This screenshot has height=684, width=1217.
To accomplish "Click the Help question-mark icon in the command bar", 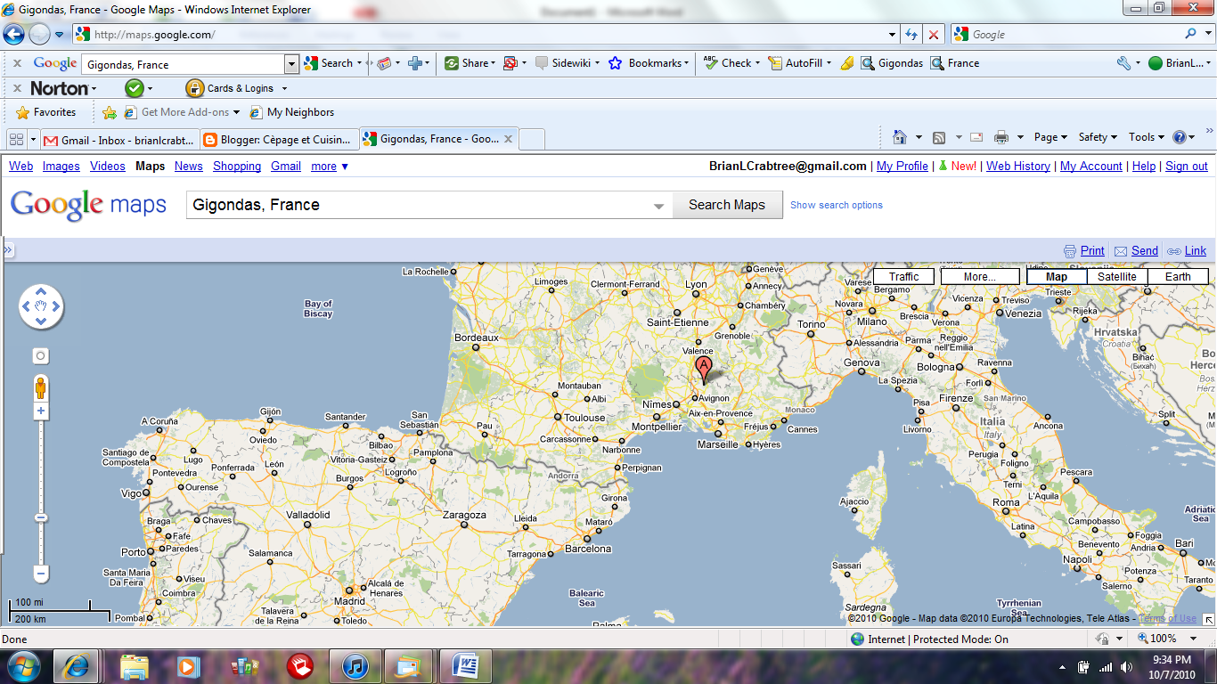I will 1180,137.
